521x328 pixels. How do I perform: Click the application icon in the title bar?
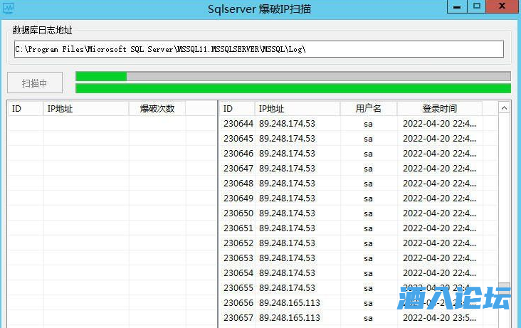click(x=8, y=8)
